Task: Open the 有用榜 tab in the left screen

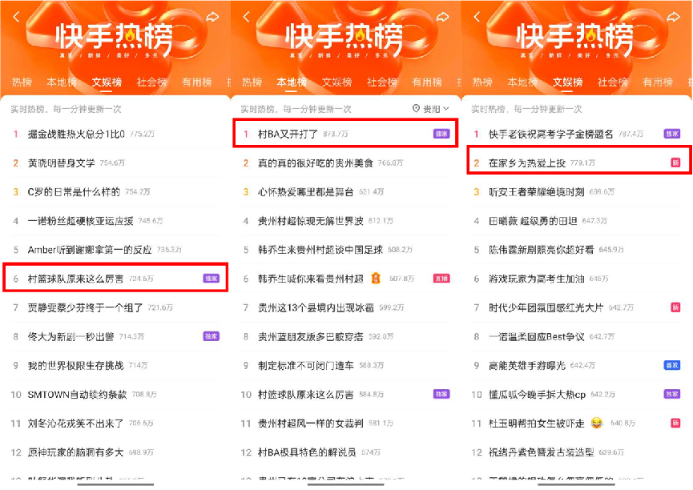Action: tap(196, 82)
